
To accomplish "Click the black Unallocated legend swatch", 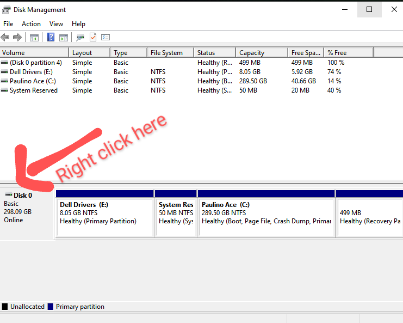I will pos(5,307).
